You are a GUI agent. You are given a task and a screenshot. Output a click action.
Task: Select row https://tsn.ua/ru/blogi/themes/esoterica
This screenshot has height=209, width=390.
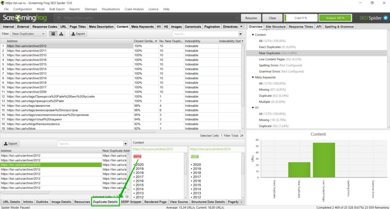coord(121,124)
